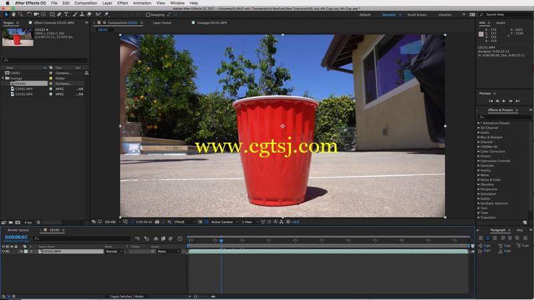Select the Brush tool
This screenshot has height=300, width=534.
(x=75, y=14)
